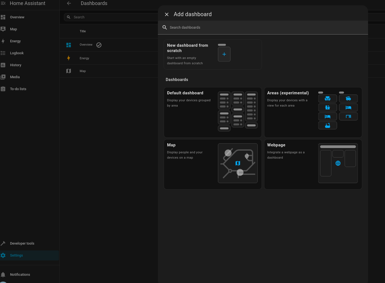This screenshot has width=385, height=283.
Task: Click the Overview row dashboard icon
Action: click(69, 45)
